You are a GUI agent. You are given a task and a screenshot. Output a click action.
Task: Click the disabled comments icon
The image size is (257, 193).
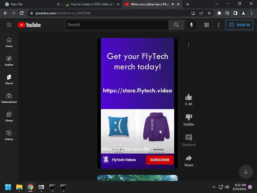[189, 138]
